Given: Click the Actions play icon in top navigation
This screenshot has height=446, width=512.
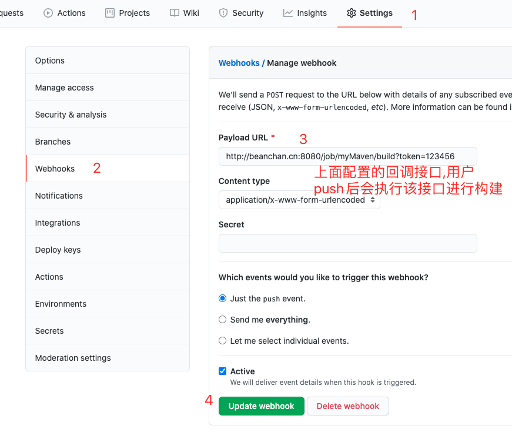Looking at the screenshot, I should [x=48, y=13].
